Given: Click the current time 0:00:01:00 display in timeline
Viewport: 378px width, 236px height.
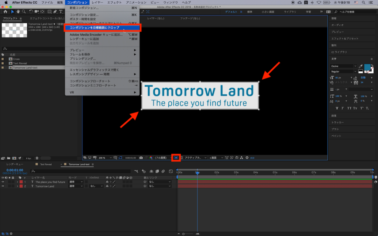Looking at the screenshot, I should (x=15, y=170).
